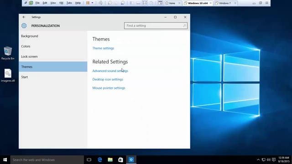Launch Microsoft Edge from taskbar
Screen dimensions: 292x164
click(x=100, y=160)
